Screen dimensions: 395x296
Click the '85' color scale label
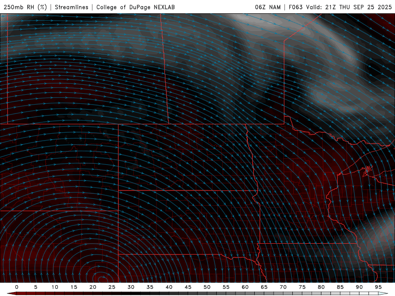[x=340, y=287]
